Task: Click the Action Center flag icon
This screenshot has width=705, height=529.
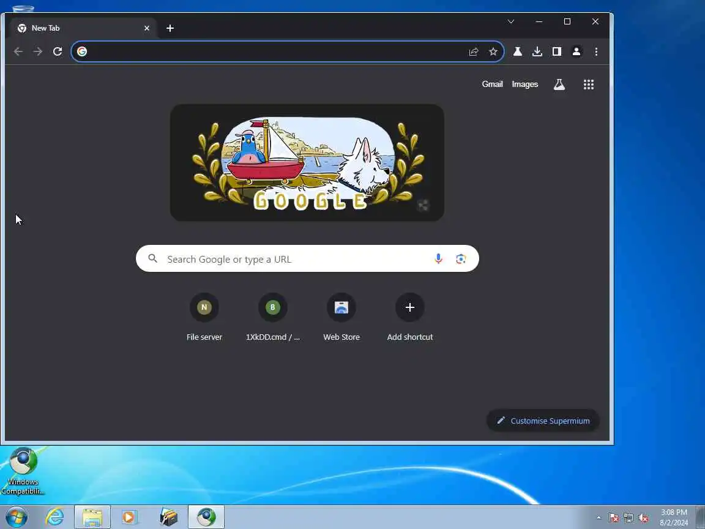Action: pos(613,518)
